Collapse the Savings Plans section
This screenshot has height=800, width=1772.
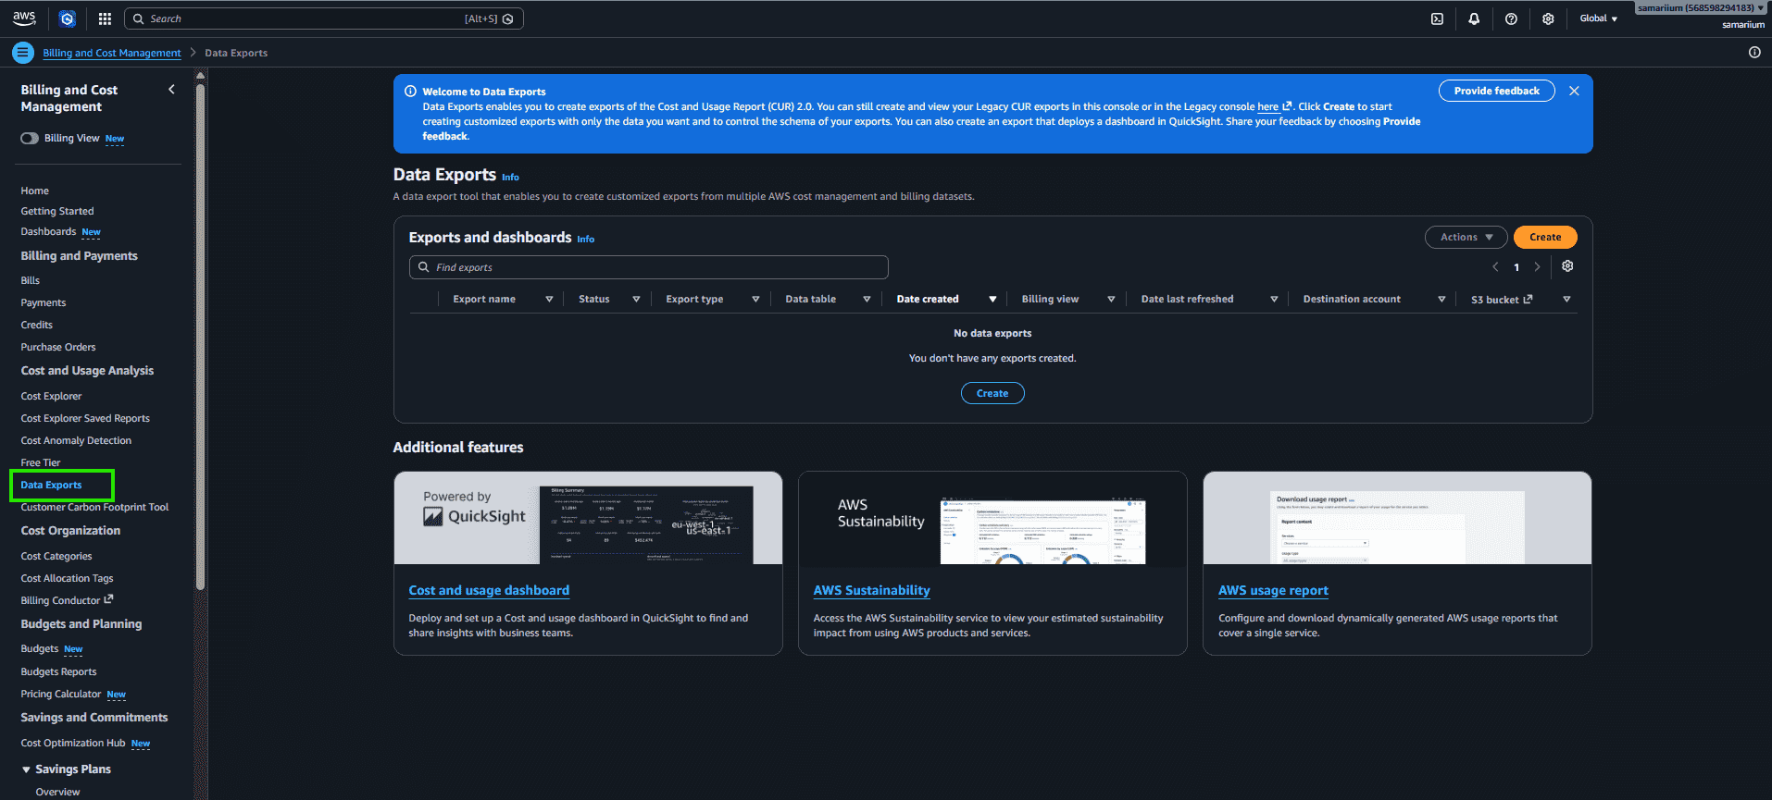coord(26,769)
